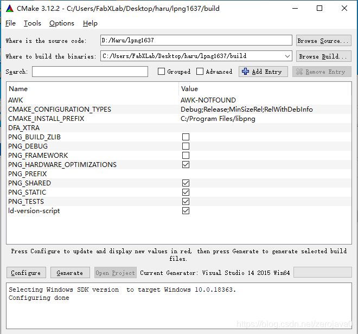Screen dimensions: 358x334
Task: Select the PNG_DEBUG name
Action: (28, 146)
